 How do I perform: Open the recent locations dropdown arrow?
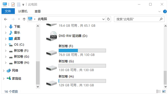pos(19,19)
